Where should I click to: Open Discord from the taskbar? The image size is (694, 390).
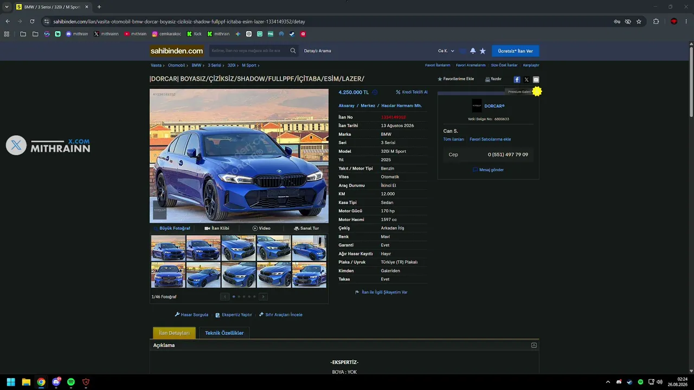coord(56,382)
